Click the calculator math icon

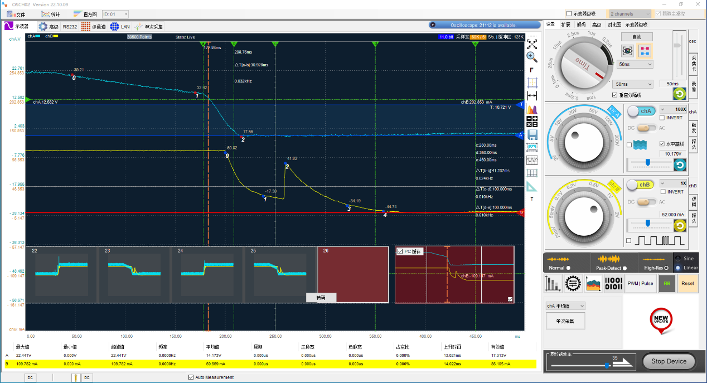pos(532,122)
